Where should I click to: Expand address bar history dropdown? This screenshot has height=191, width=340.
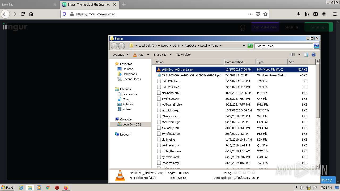point(244,46)
